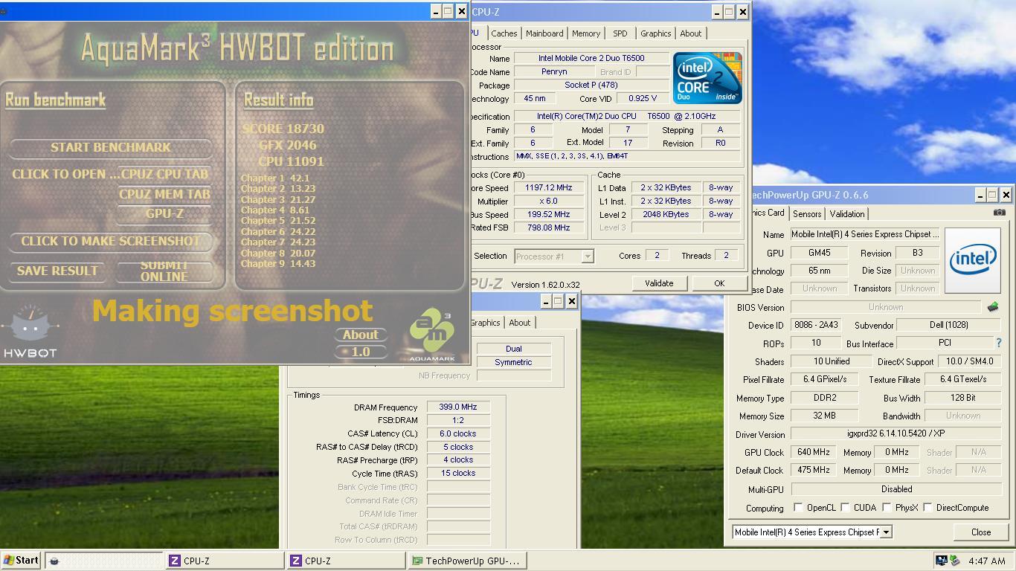Image resolution: width=1016 pixels, height=571 pixels.
Task: Toggle the DirectCompute checkbox
Action: pos(928,508)
